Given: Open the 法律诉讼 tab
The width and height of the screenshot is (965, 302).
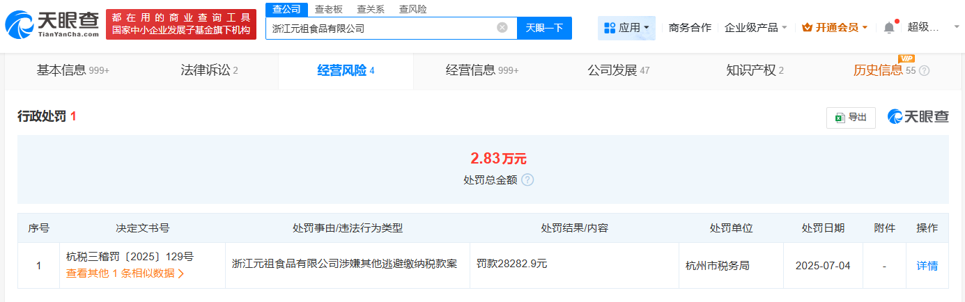Looking at the screenshot, I should pyautogui.click(x=209, y=70).
